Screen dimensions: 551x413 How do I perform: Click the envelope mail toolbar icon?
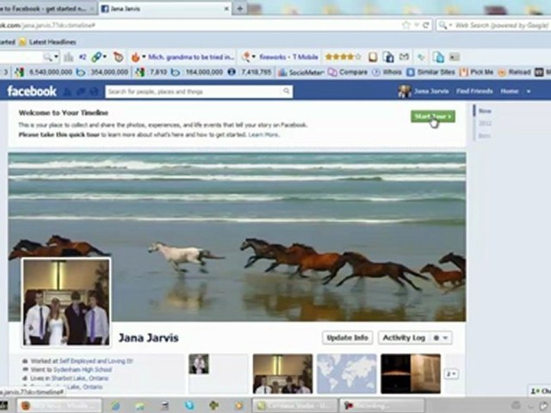pyautogui.click(x=404, y=57)
